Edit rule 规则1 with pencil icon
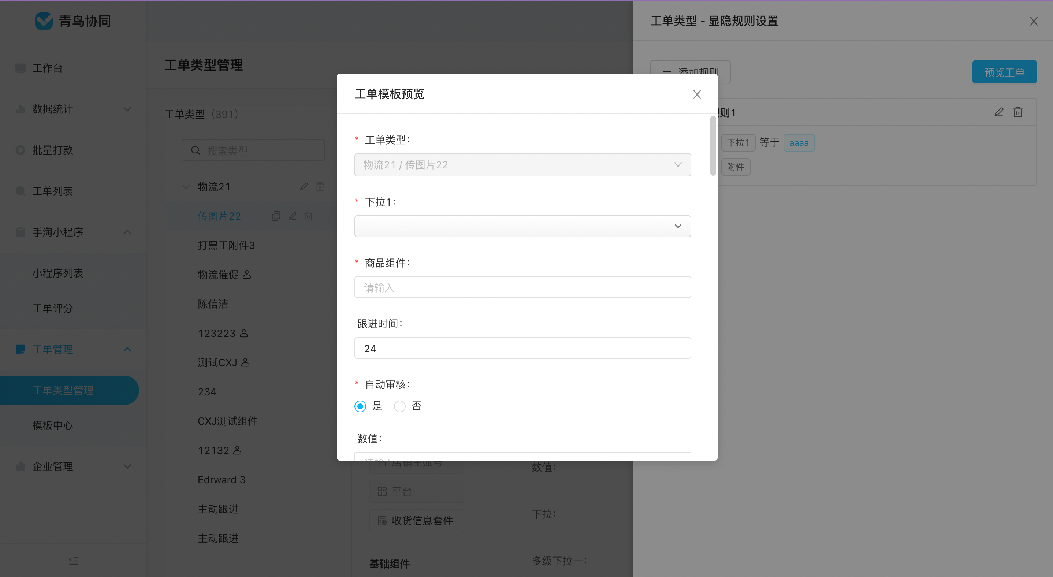The image size is (1053, 577). point(999,112)
